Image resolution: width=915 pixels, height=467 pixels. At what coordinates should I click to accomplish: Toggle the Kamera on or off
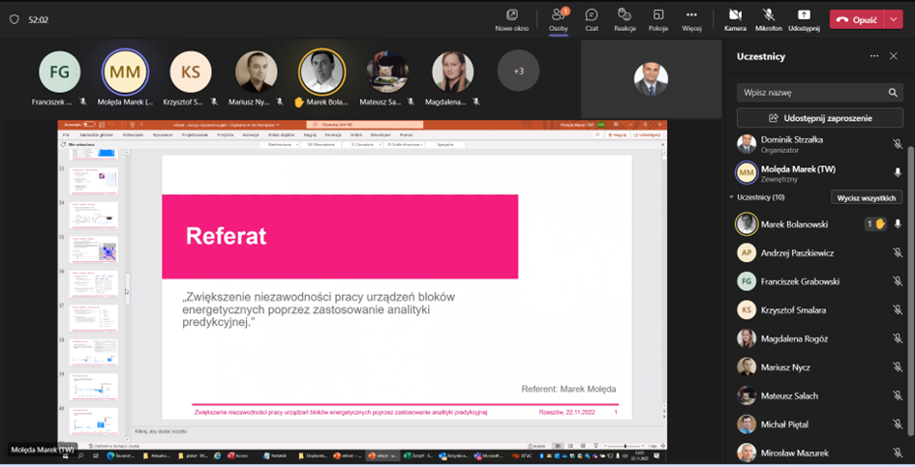pos(735,16)
